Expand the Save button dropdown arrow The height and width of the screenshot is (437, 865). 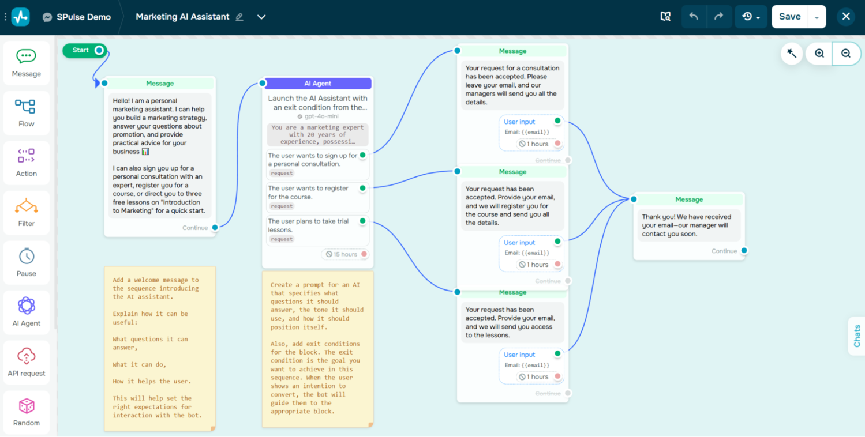[817, 16]
